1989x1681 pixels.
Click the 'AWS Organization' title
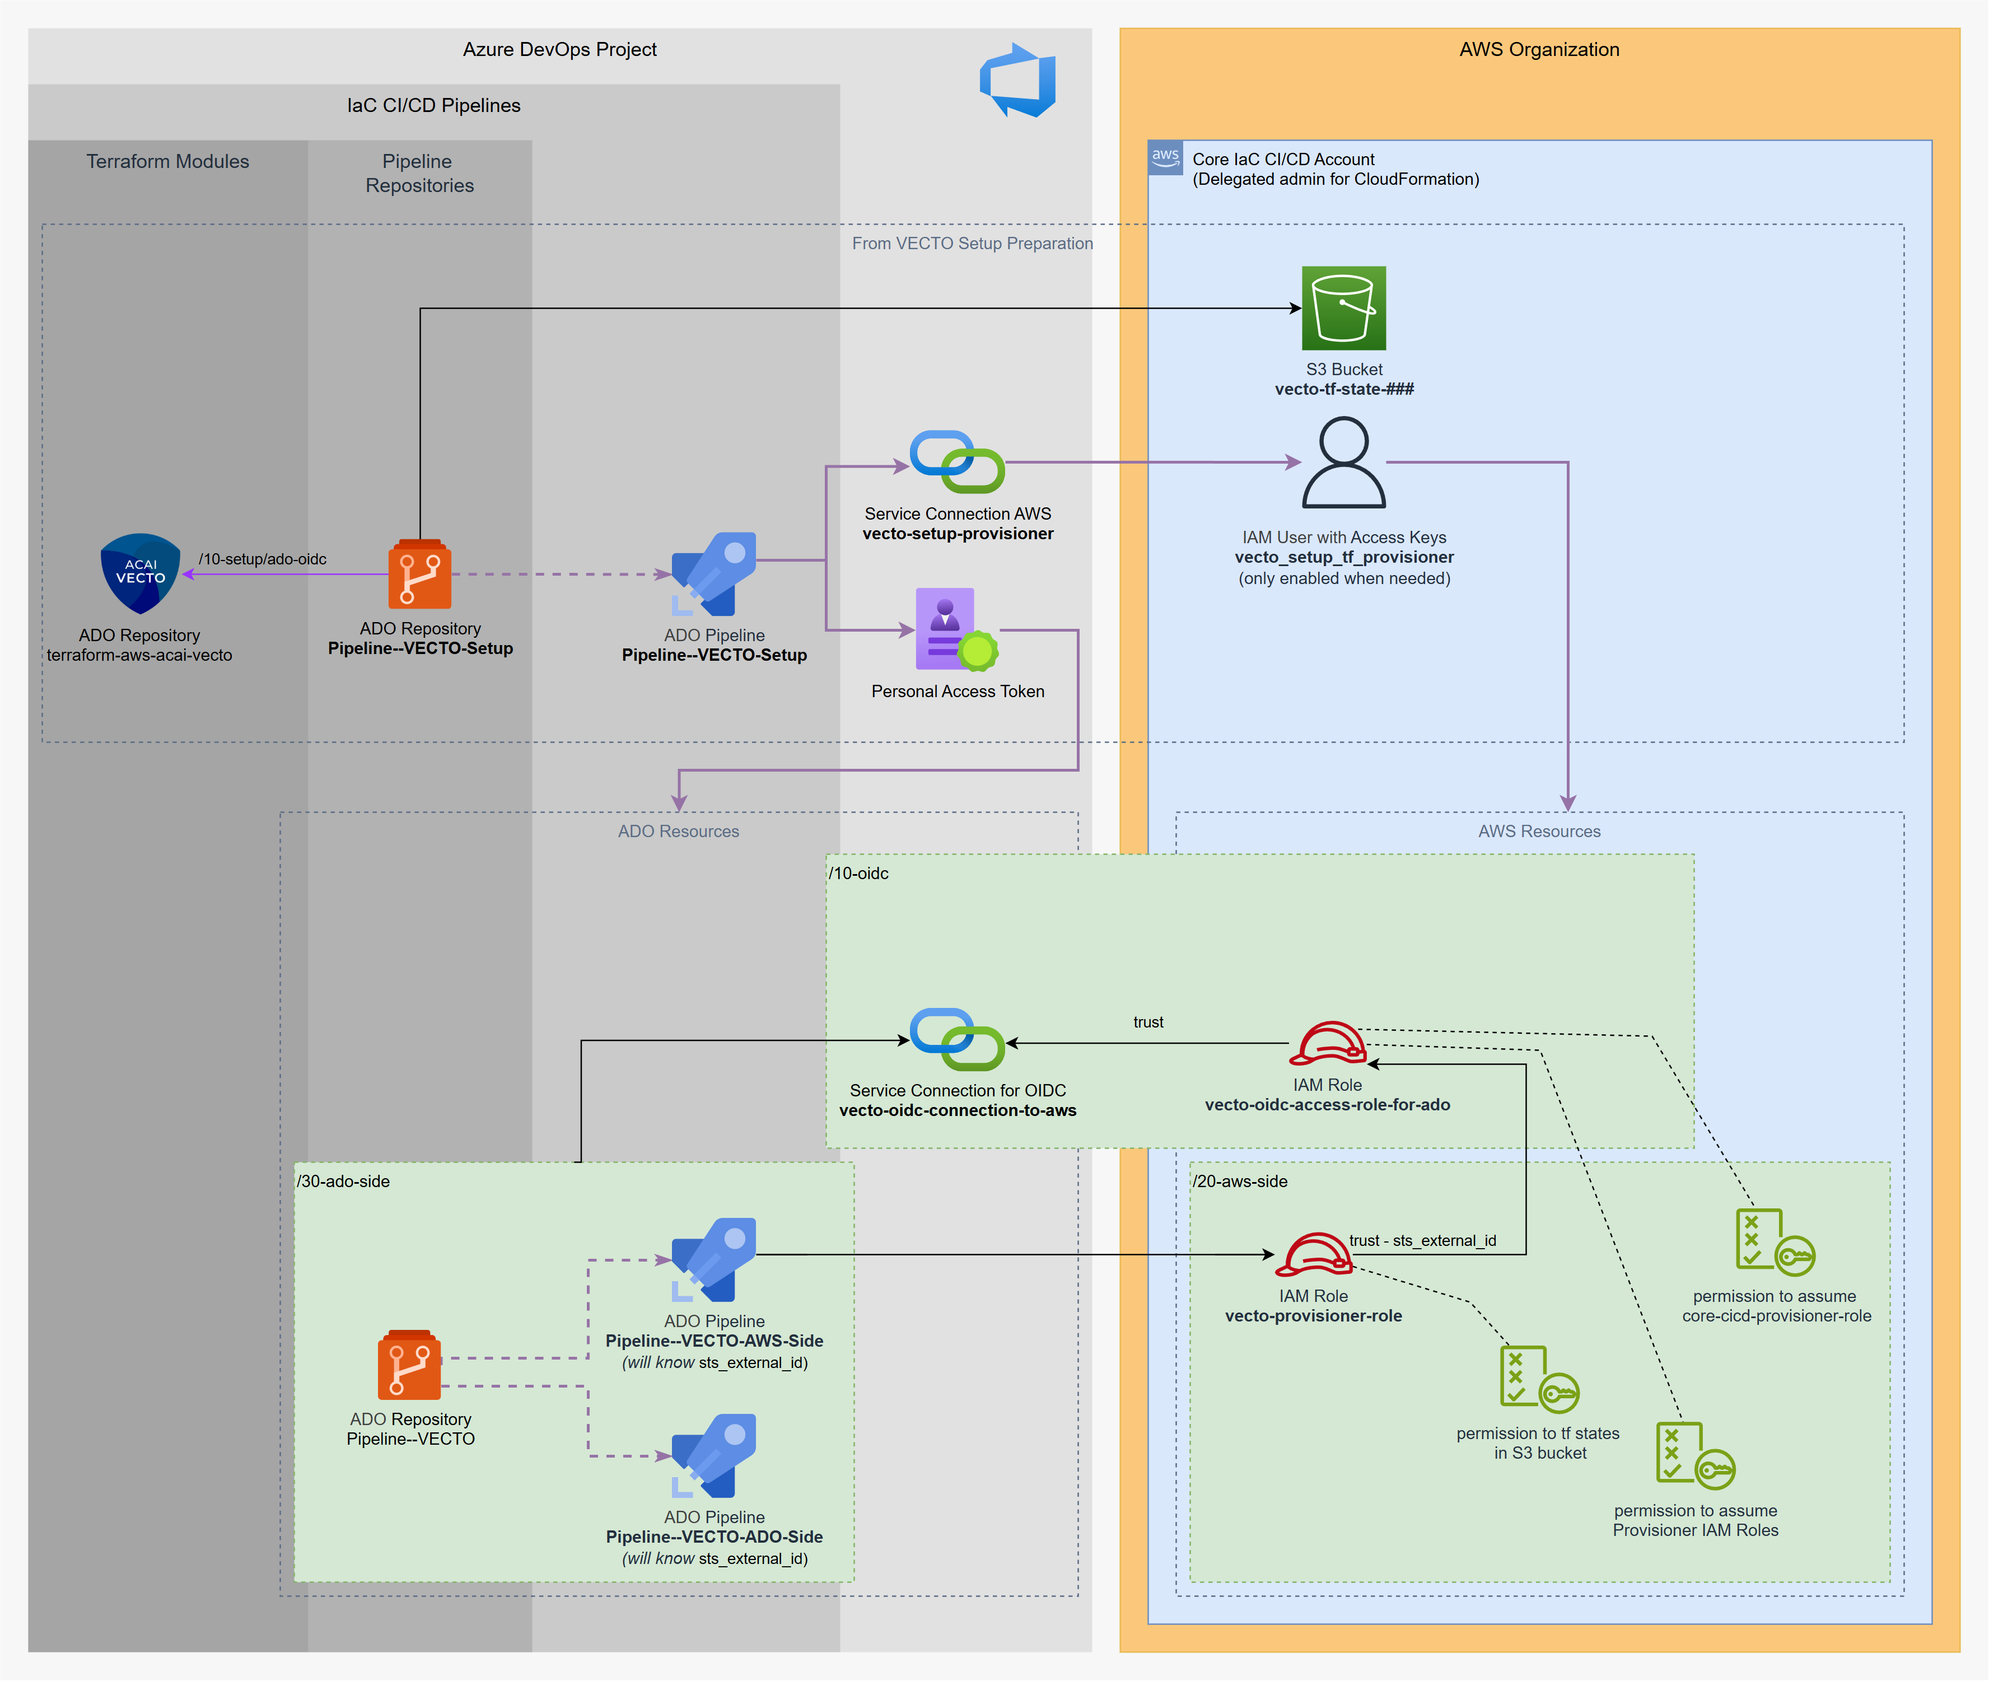1539,49
